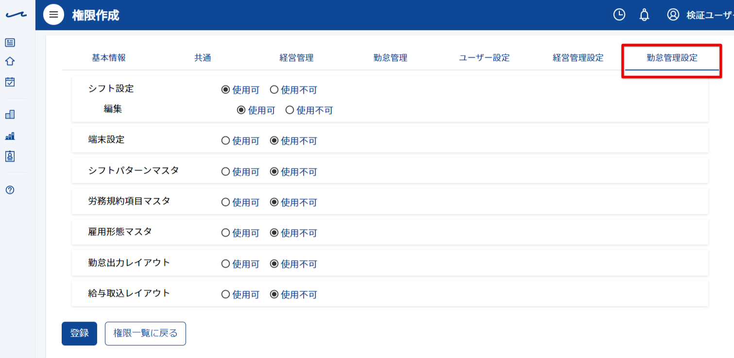Switch to the ユーザー設定 tab
The width and height of the screenshot is (734, 358).
[x=484, y=58]
